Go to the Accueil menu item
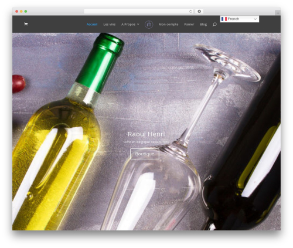This screenshot has height=248, width=293. pyautogui.click(x=92, y=25)
